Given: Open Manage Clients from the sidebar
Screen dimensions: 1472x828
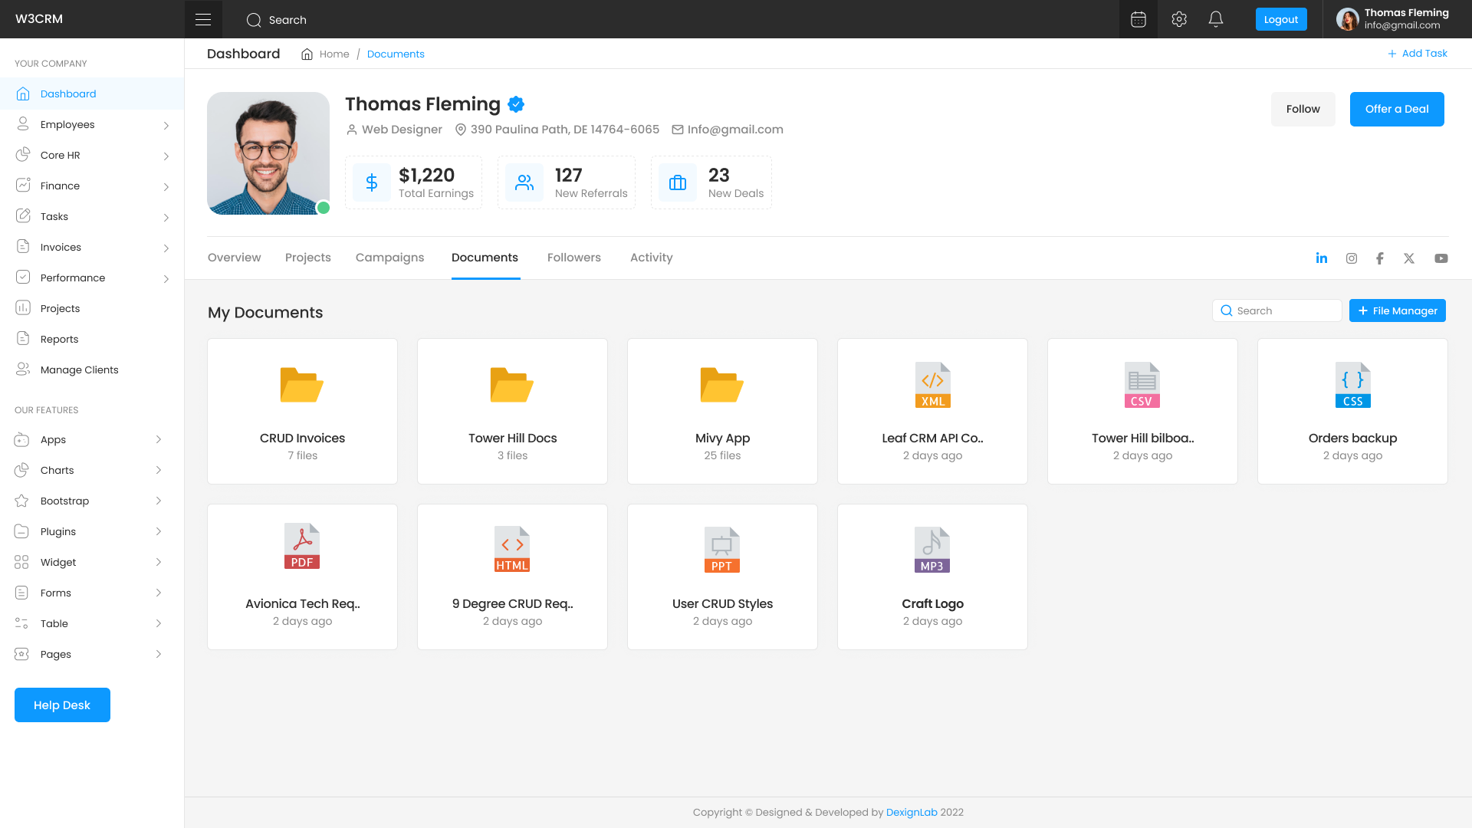Looking at the screenshot, I should click(79, 370).
